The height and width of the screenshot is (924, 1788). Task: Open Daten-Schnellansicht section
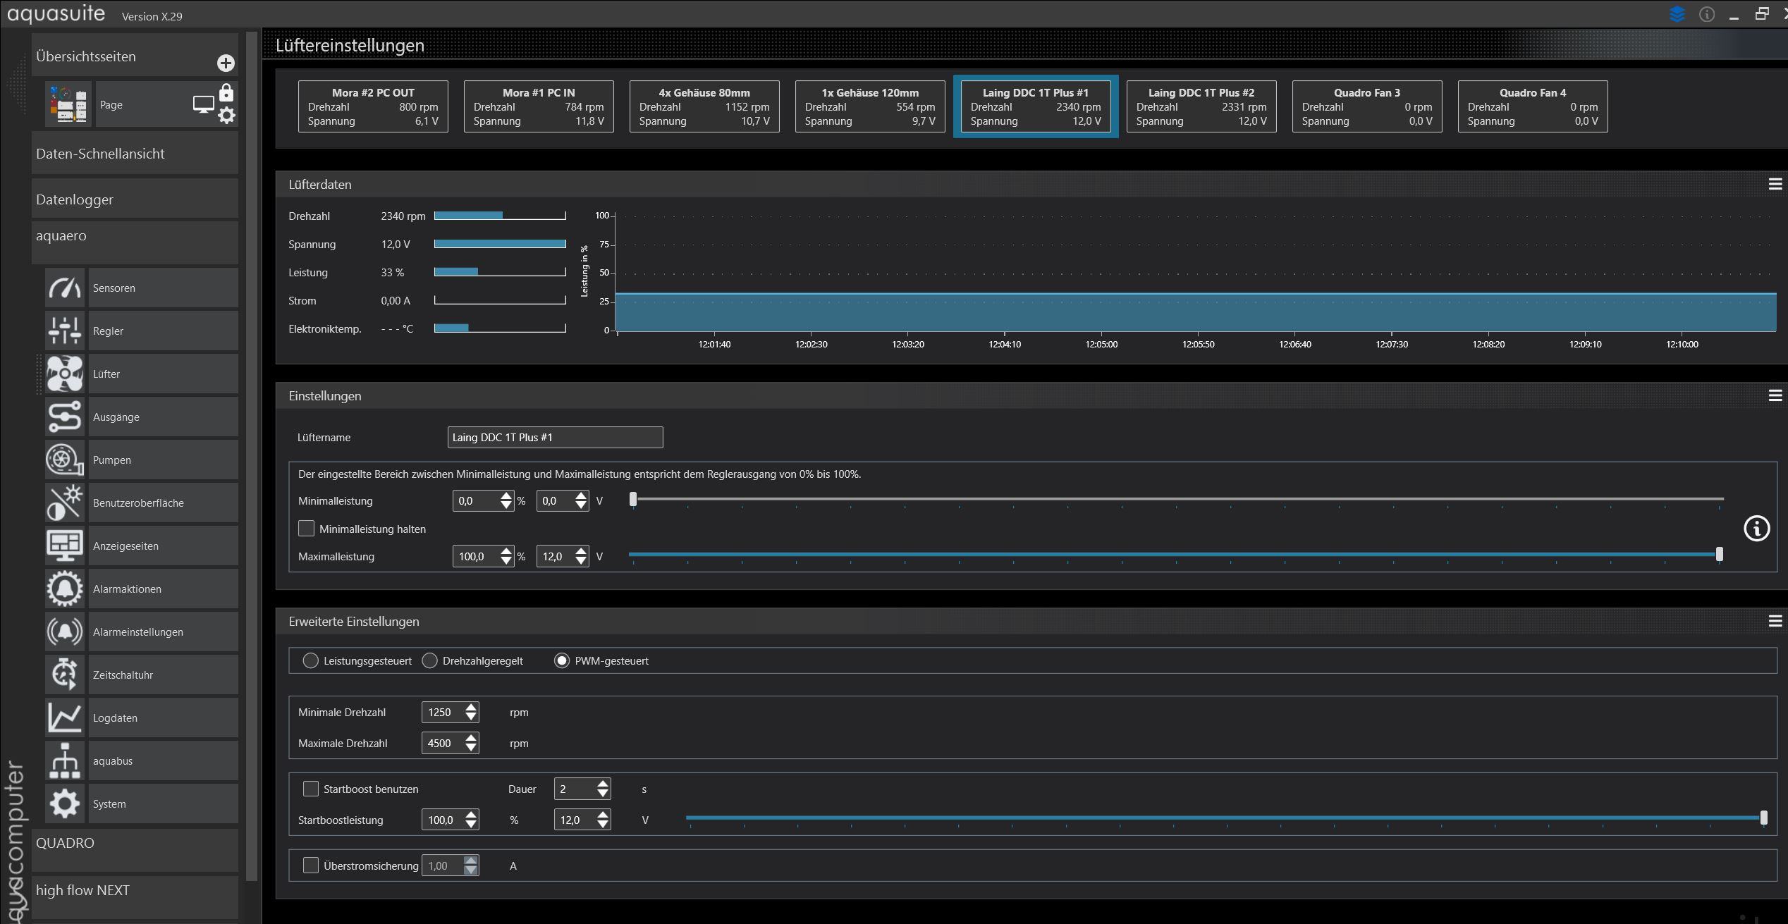[x=135, y=154]
